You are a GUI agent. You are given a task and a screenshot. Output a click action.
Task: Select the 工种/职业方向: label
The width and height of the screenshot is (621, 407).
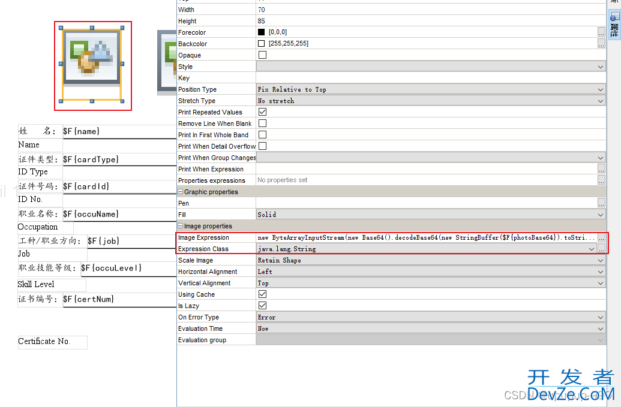[x=52, y=242]
